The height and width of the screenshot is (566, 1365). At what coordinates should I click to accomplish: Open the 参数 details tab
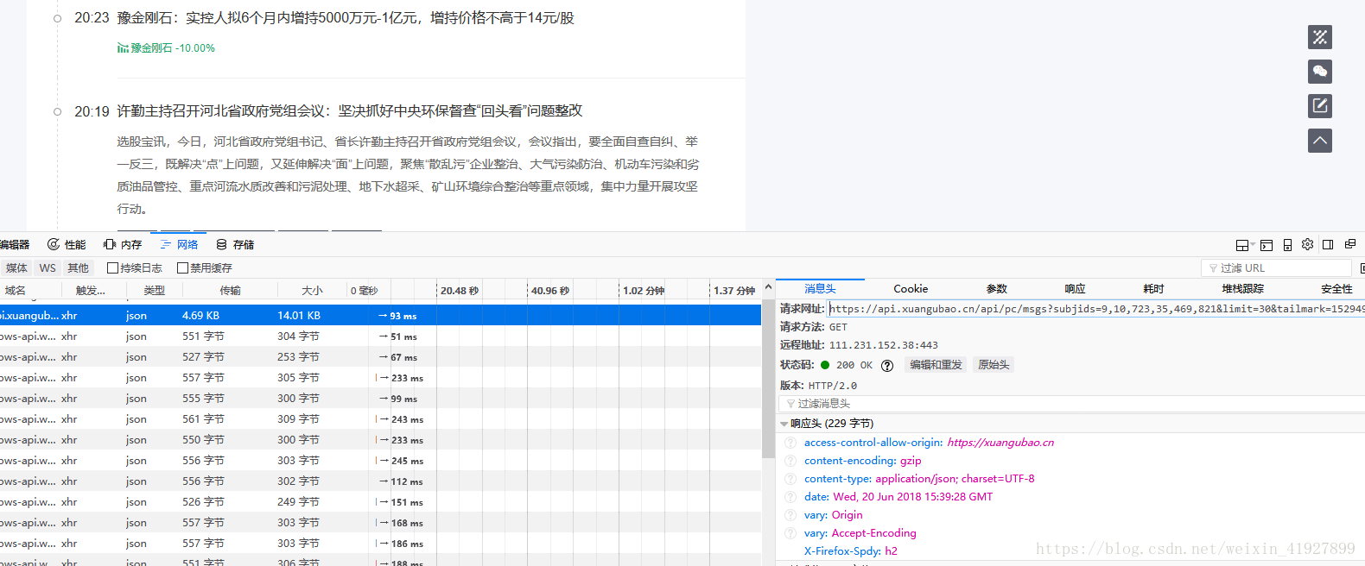[x=997, y=289]
